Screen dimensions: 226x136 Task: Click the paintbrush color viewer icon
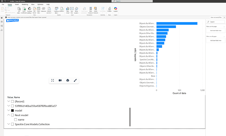coord(75,80)
